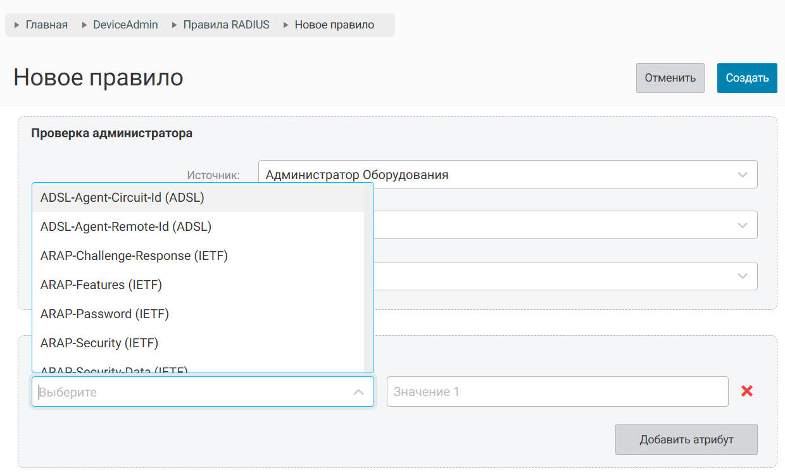Add attribute via Добавить атрибут
The width and height of the screenshot is (785, 475).
[x=686, y=440]
